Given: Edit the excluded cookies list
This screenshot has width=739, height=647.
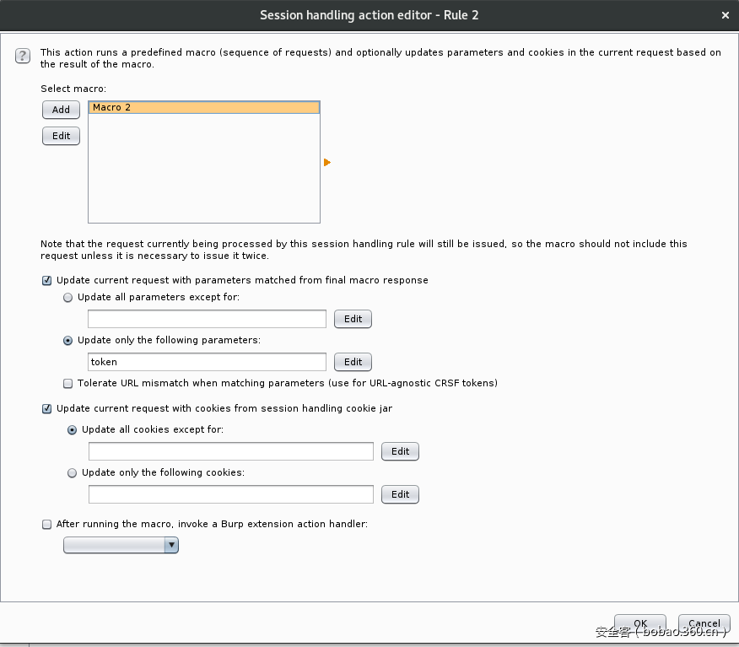Looking at the screenshot, I should pyautogui.click(x=400, y=451).
